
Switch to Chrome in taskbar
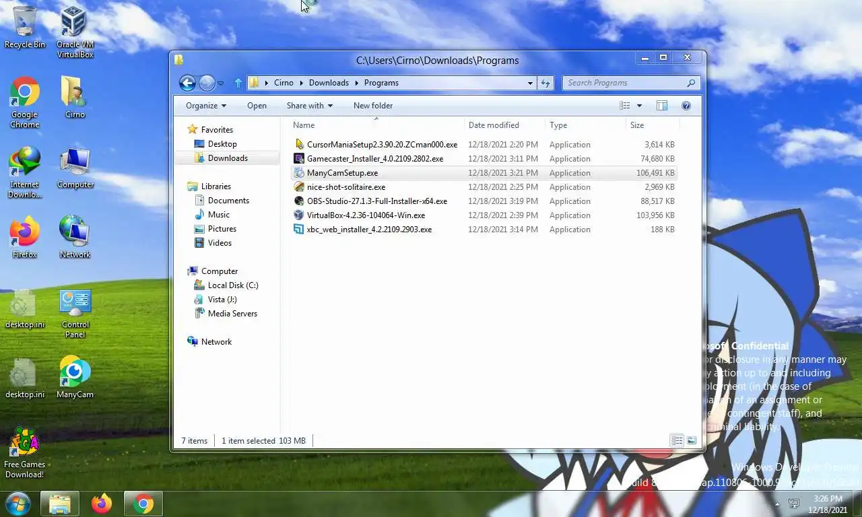pos(143,504)
